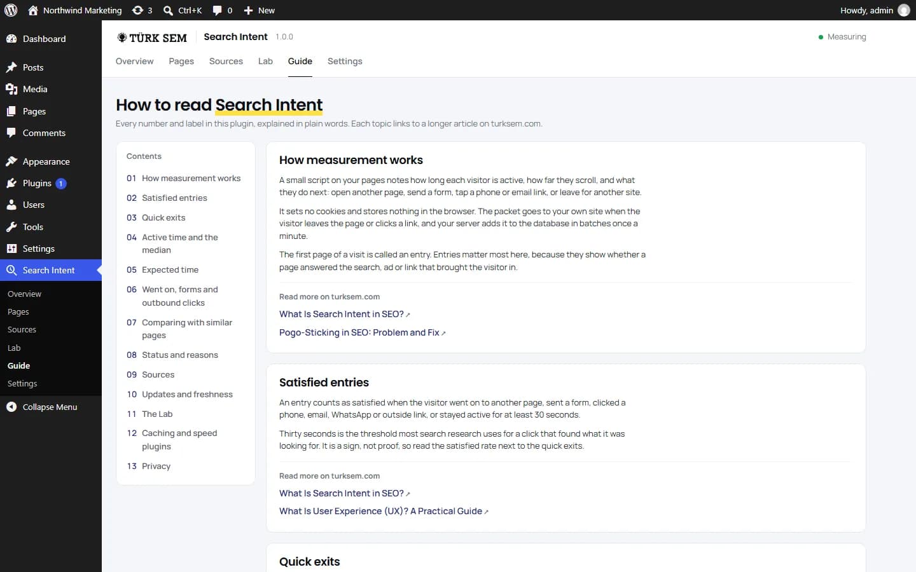Open 'Pogo-Sticking in SEO: Problem and Fix' link
The width and height of the screenshot is (916, 572).
[363, 332]
